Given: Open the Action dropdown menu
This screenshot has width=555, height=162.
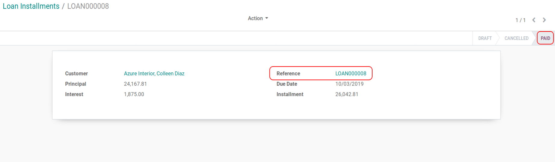Looking at the screenshot, I should [258, 18].
